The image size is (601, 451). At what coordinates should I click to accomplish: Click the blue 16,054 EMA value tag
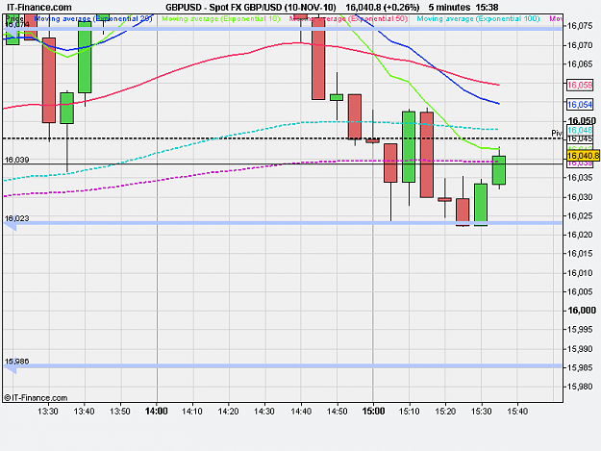click(x=580, y=104)
